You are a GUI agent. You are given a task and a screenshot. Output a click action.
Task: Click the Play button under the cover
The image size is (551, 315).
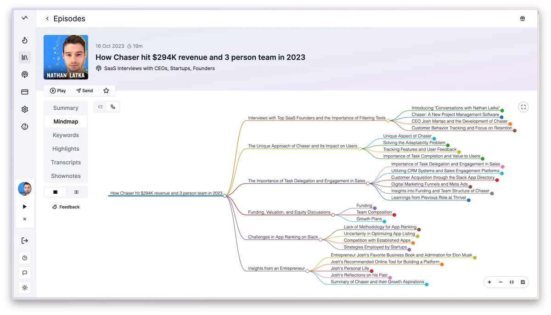tap(58, 90)
